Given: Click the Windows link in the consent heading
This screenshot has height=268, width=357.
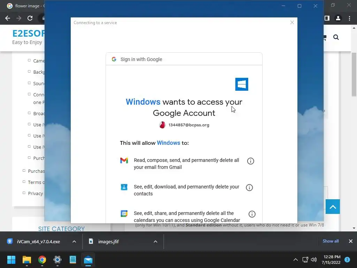Looking at the screenshot, I should (143, 102).
